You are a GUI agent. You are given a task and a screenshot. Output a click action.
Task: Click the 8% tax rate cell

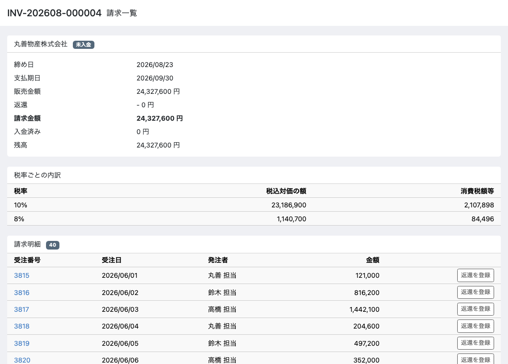[19, 219]
